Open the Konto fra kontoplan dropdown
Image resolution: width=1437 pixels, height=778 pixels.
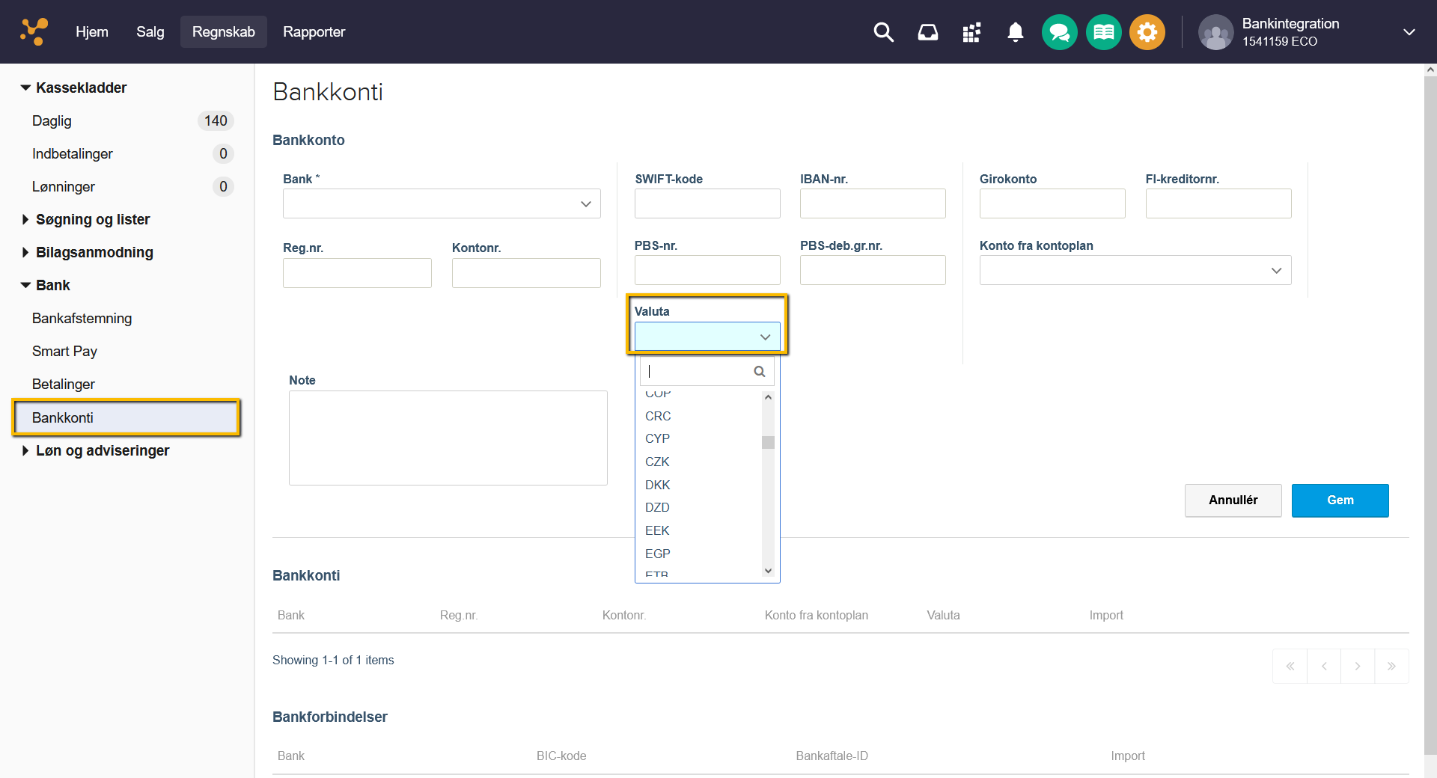tap(1135, 270)
